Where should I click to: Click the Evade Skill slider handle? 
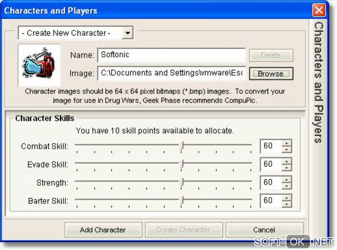coord(182,164)
